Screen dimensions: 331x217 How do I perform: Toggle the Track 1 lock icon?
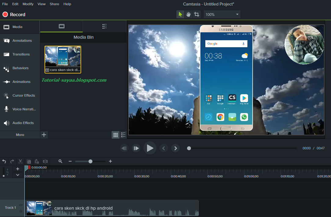pyautogui.click(x=21, y=211)
